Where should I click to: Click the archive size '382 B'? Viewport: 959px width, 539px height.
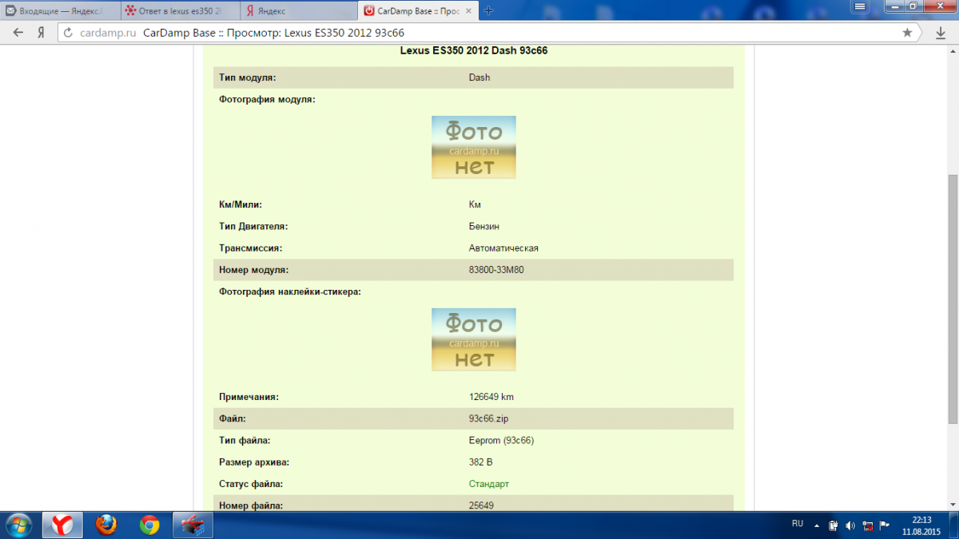[480, 462]
